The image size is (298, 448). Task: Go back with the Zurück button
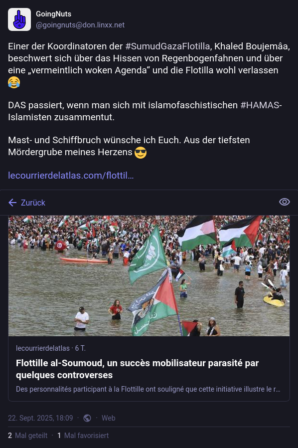pyautogui.click(x=27, y=203)
